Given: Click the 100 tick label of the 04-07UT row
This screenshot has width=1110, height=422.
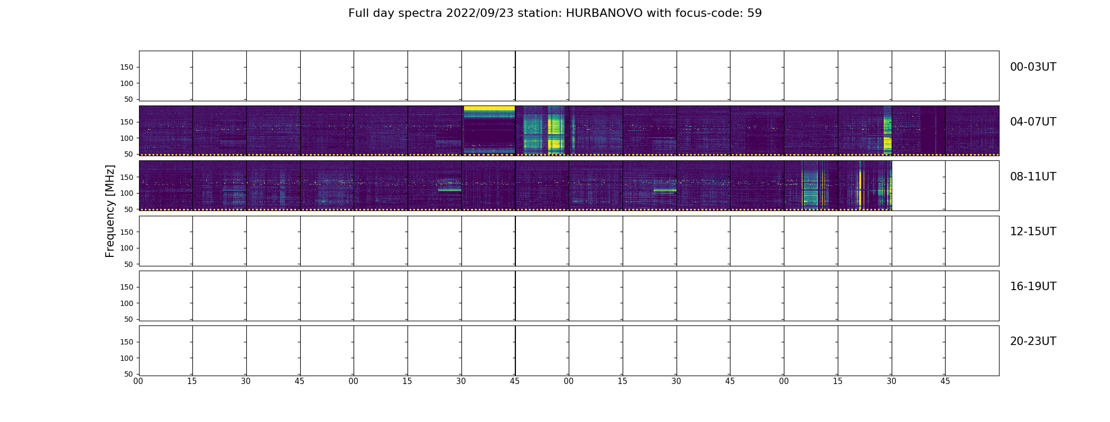Looking at the screenshot, I should point(127,138).
